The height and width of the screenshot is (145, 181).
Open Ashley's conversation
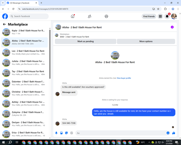pos(25,104)
